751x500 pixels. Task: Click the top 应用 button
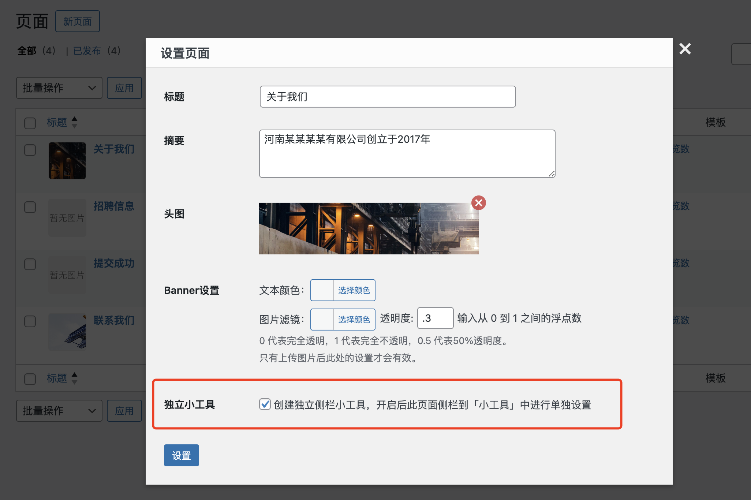point(124,88)
